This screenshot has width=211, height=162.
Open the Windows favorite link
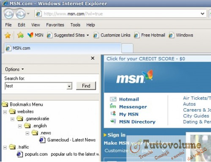(181, 35)
